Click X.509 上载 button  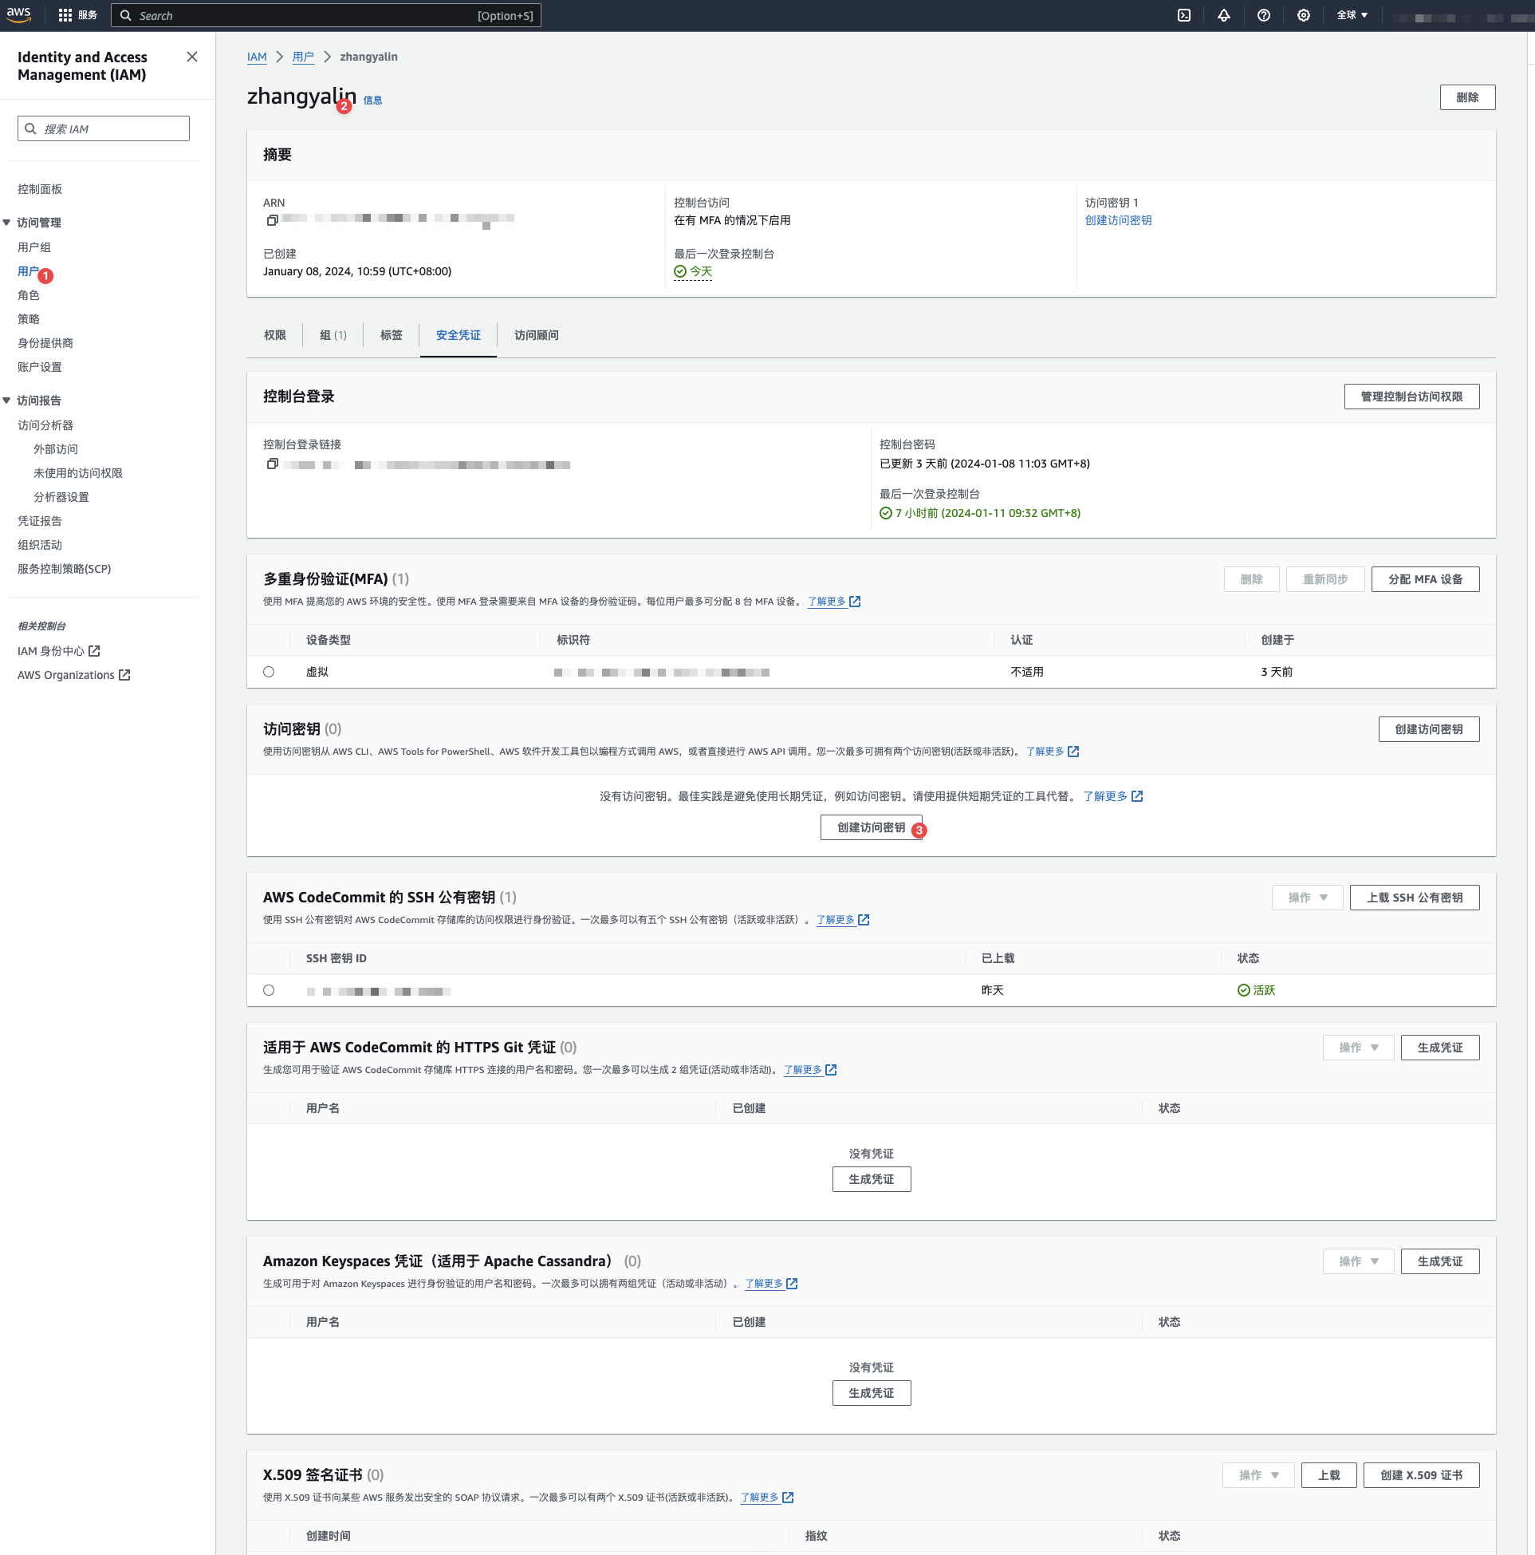pos(1329,1474)
